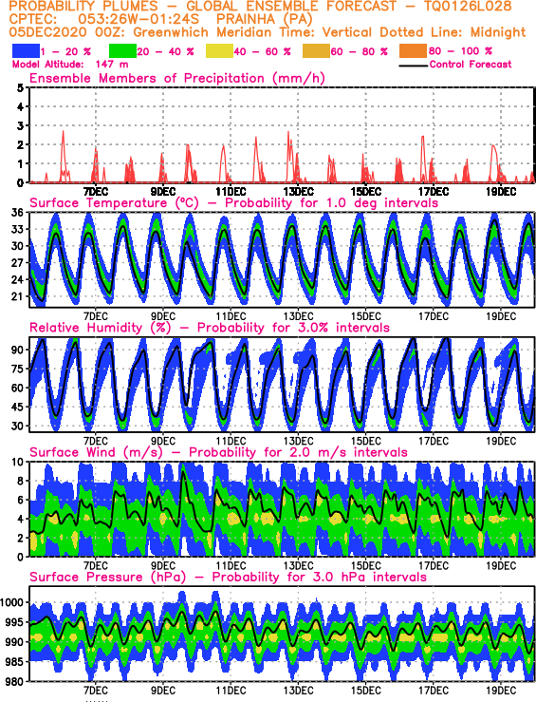Click the Model Altitude 147 m text
The width and height of the screenshot is (536, 702).
tap(70, 65)
